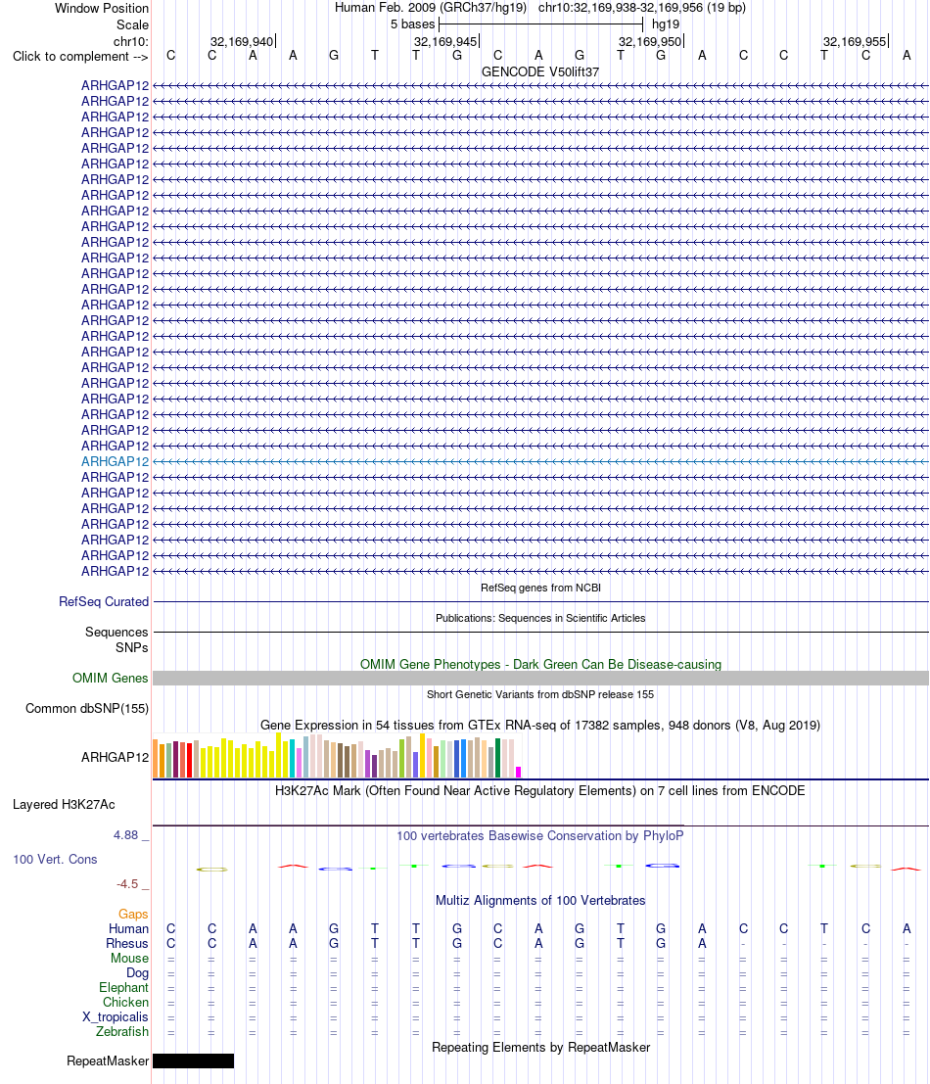Click 'chr10:32,169,938-32,169,956 (19 bp)' window coordinates

pyautogui.click(x=642, y=8)
